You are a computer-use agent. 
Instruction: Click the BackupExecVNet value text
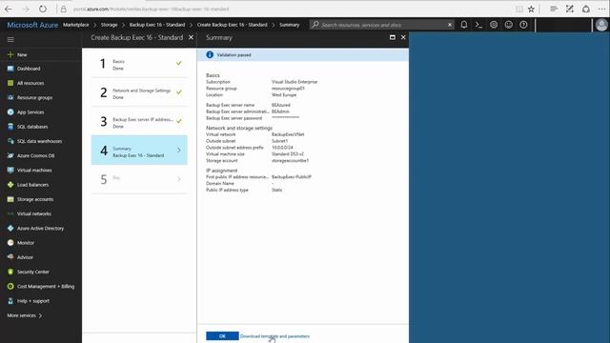click(x=288, y=134)
